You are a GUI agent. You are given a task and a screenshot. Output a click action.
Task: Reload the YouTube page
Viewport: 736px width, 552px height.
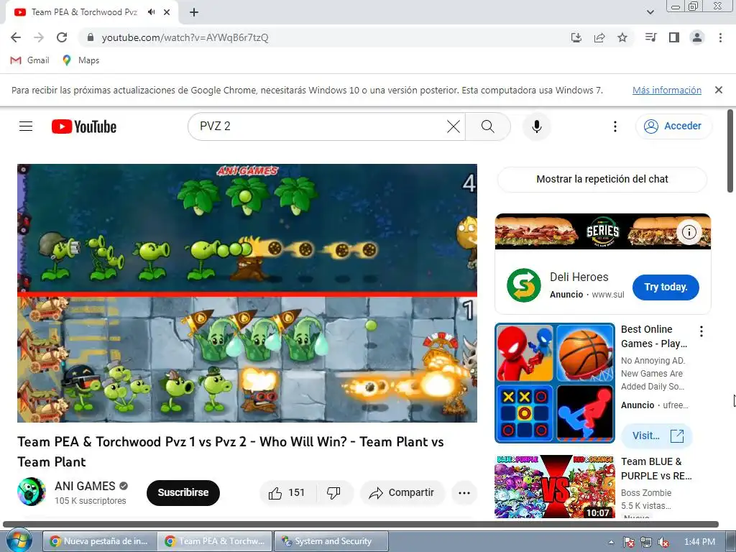62,37
